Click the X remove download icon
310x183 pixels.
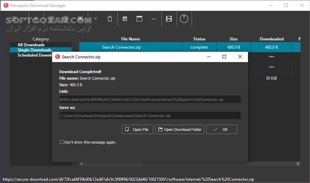pyautogui.click(x=95, y=19)
